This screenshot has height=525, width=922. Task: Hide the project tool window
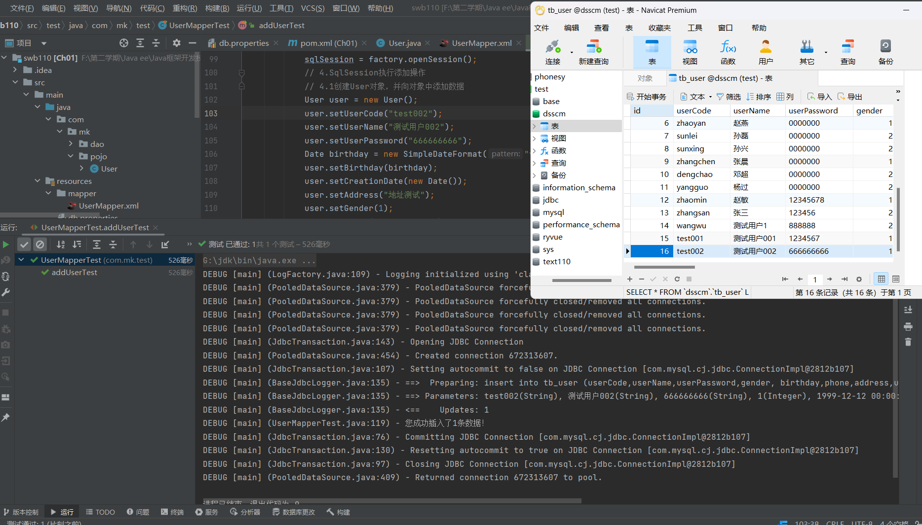192,43
